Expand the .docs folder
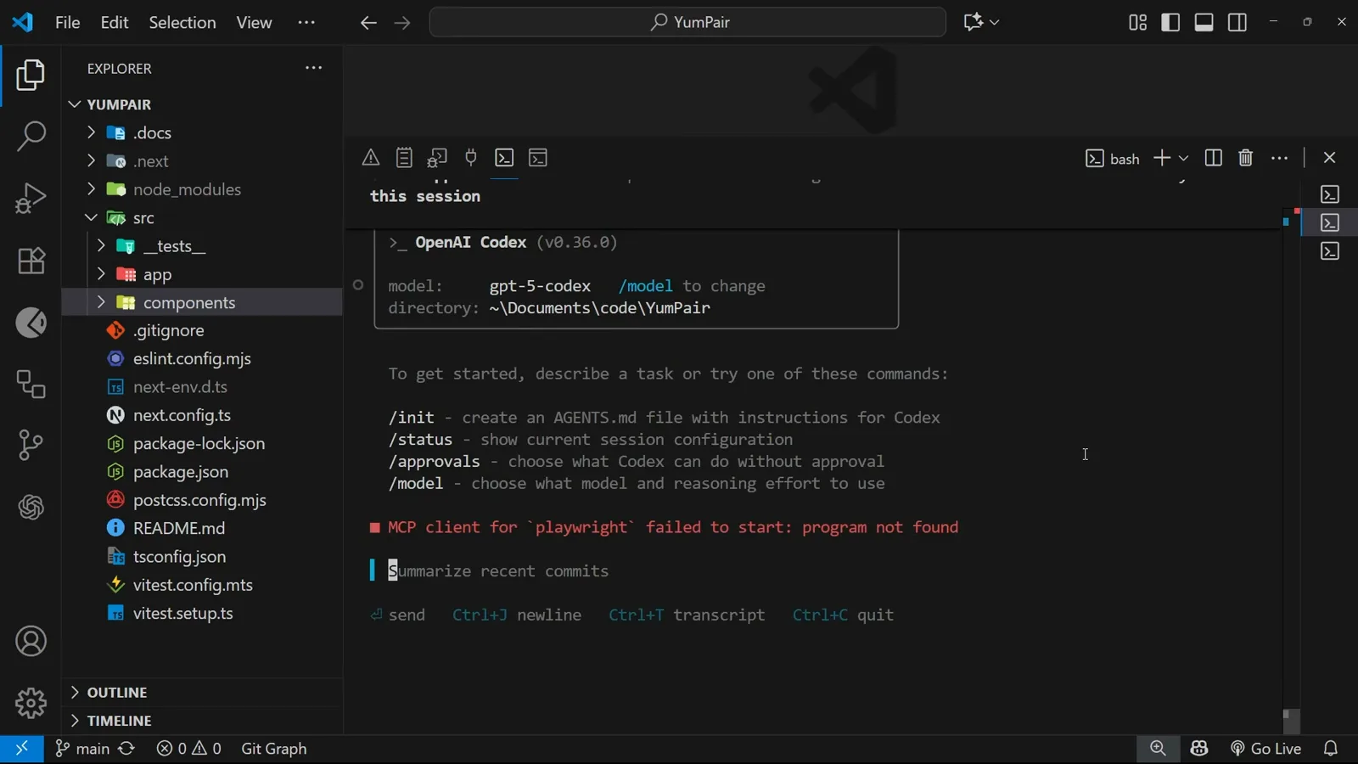Screen dimensions: 1358x764 pyautogui.click(x=202, y=132)
